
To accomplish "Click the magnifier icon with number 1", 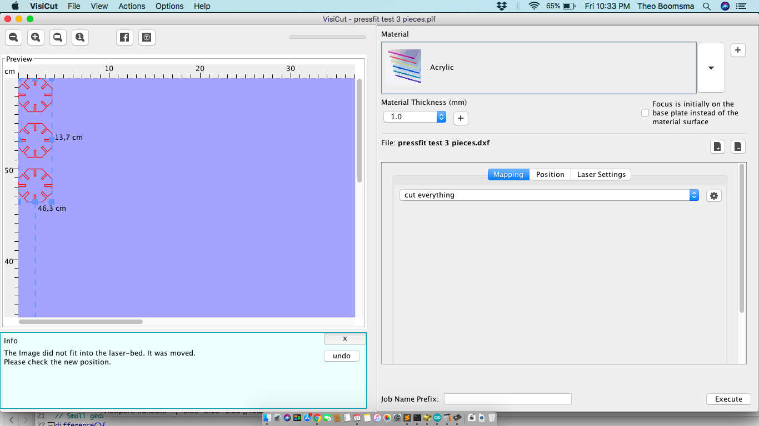I will click(x=80, y=37).
